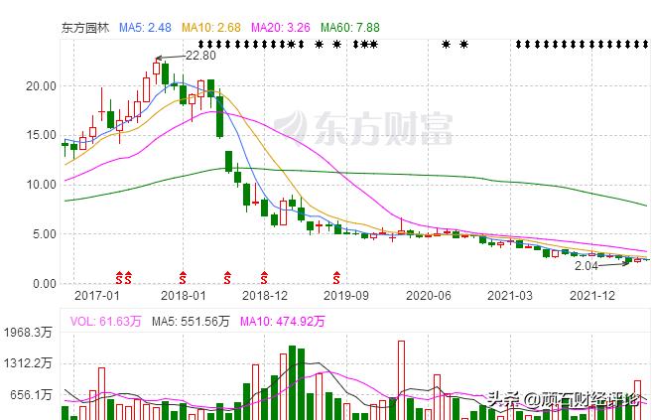
Task: Click the red S marker between 2018-01 and 2018-12
Action: click(227, 277)
